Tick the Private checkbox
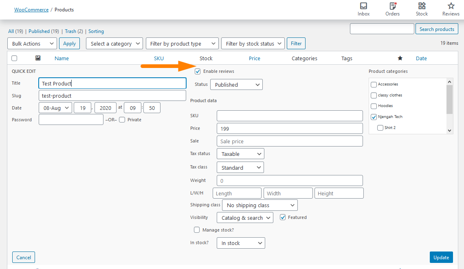This screenshot has height=269, width=464. point(122,120)
